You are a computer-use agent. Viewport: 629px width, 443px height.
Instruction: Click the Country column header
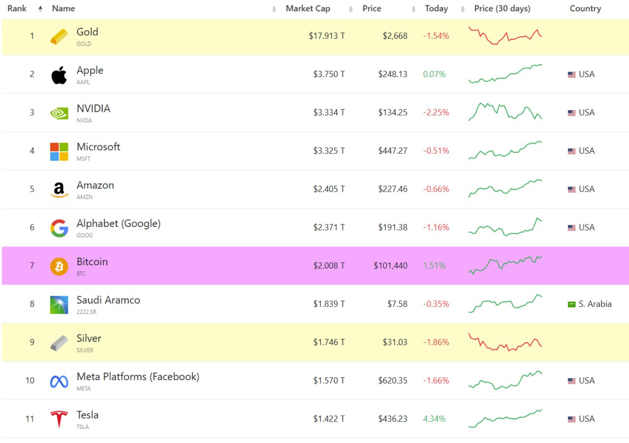(585, 8)
